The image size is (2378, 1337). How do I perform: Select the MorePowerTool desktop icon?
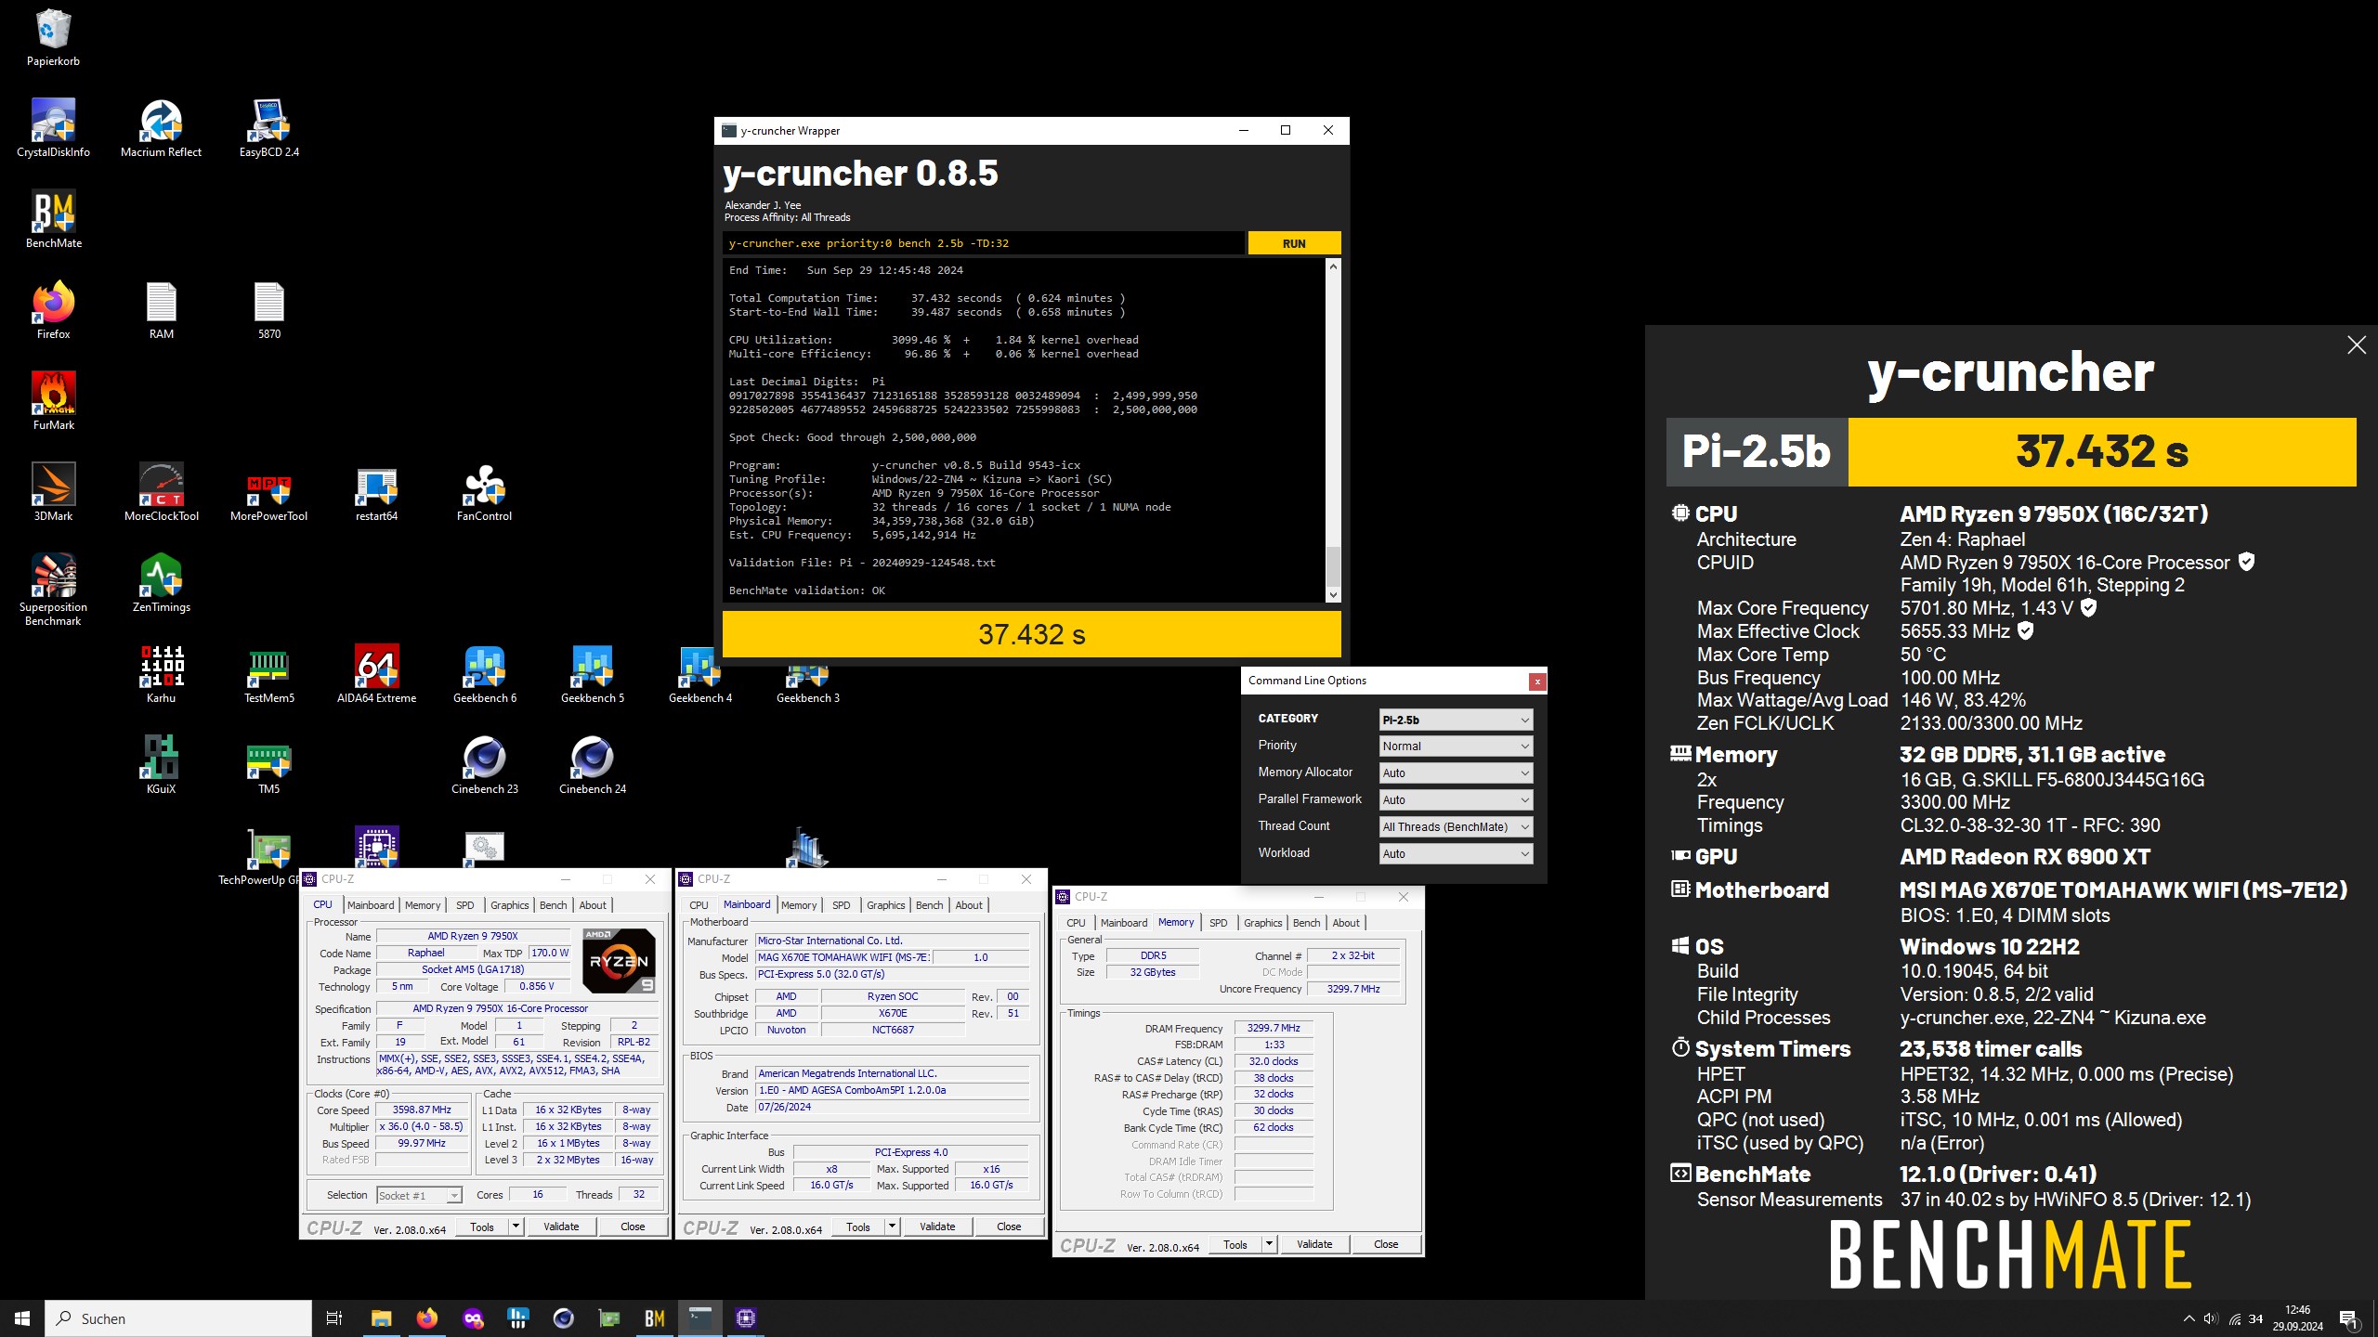(x=268, y=493)
